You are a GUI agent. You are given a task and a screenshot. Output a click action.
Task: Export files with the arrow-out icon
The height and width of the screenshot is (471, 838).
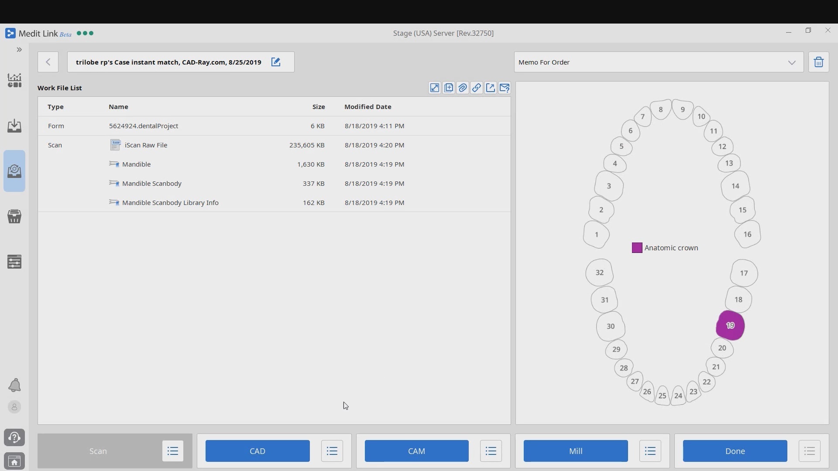(x=490, y=88)
